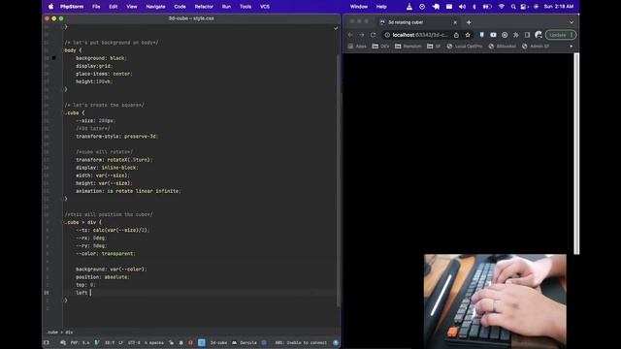Viewport: 621px width, 349px height.
Task: Open the Local OptiPro bookmark
Action: click(x=465, y=47)
